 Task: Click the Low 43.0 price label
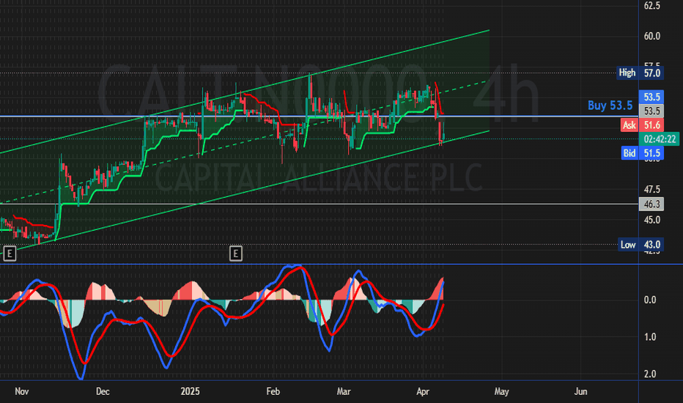(640, 245)
